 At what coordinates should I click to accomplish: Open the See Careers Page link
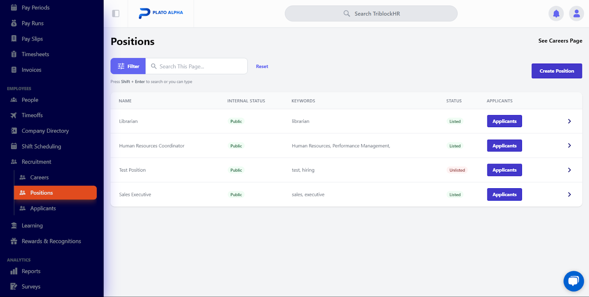[x=560, y=41]
